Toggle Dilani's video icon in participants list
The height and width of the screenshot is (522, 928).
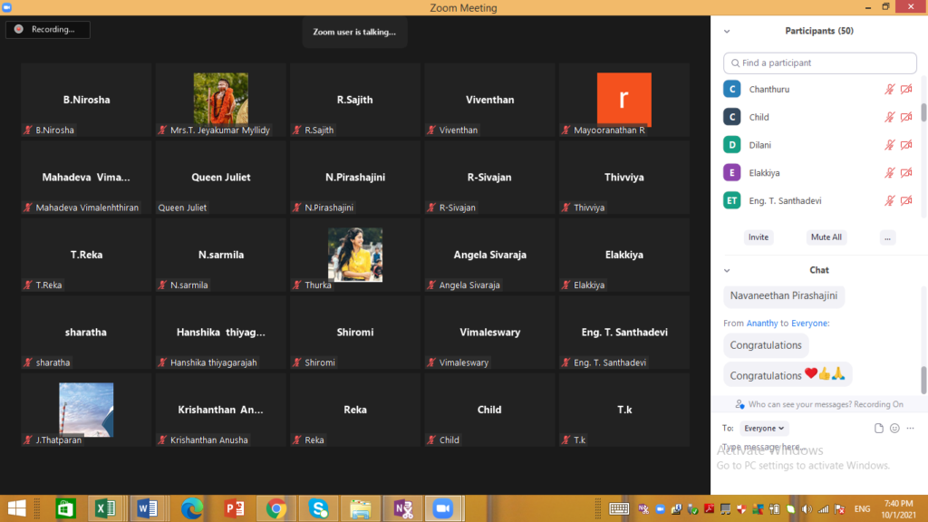(x=906, y=144)
